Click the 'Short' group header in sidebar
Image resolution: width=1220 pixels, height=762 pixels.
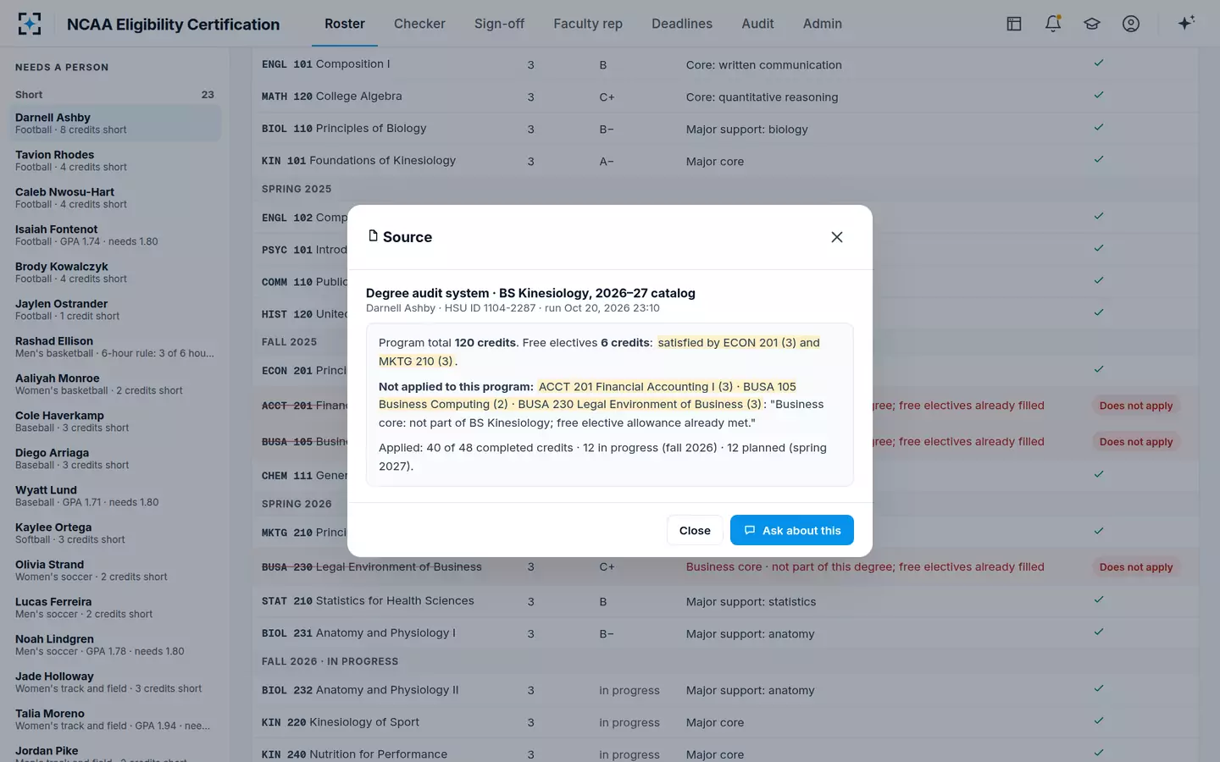114,95
